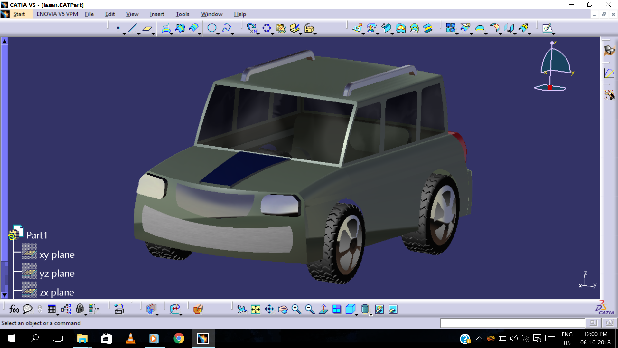This screenshot has width=618, height=348.
Task: Click the Boundary tool icon
Action: [480, 28]
